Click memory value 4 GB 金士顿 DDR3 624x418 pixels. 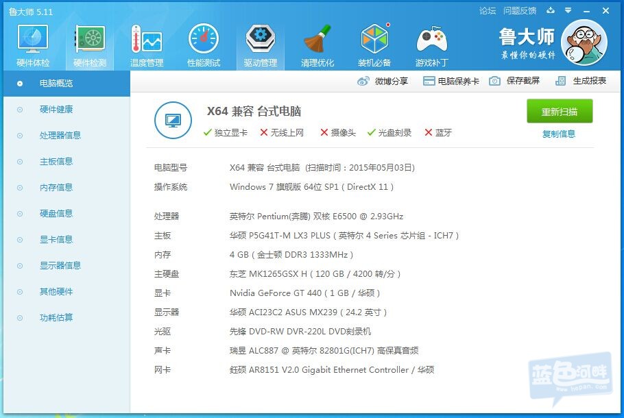coord(291,254)
